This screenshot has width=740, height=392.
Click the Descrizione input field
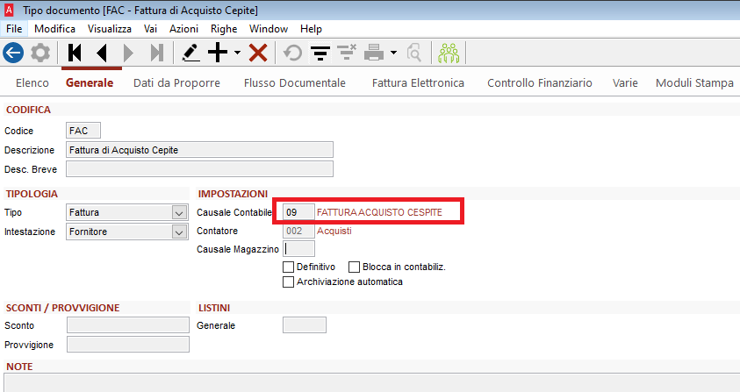point(199,150)
